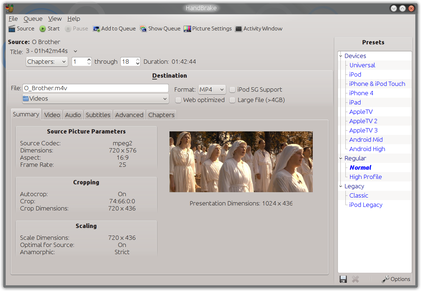
Task: Decrease the end chapter number
Action: 138,64
